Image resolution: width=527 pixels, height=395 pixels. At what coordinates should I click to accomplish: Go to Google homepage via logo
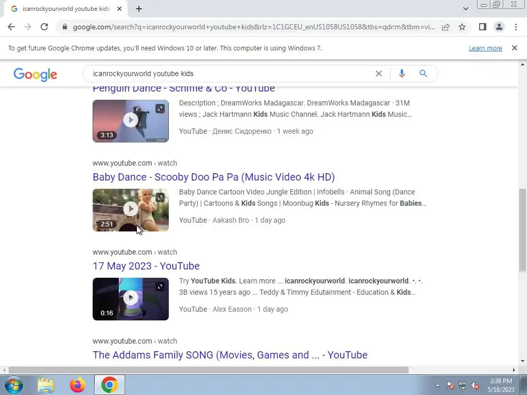pyautogui.click(x=36, y=74)
